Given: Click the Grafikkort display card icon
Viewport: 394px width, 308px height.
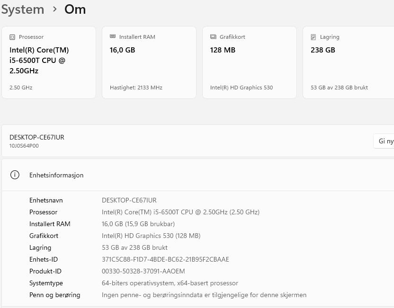Looking at the screenshot, I should click(213, 37).
